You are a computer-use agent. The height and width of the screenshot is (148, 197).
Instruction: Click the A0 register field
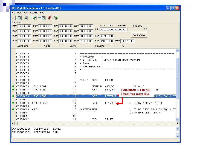(65, 26)
